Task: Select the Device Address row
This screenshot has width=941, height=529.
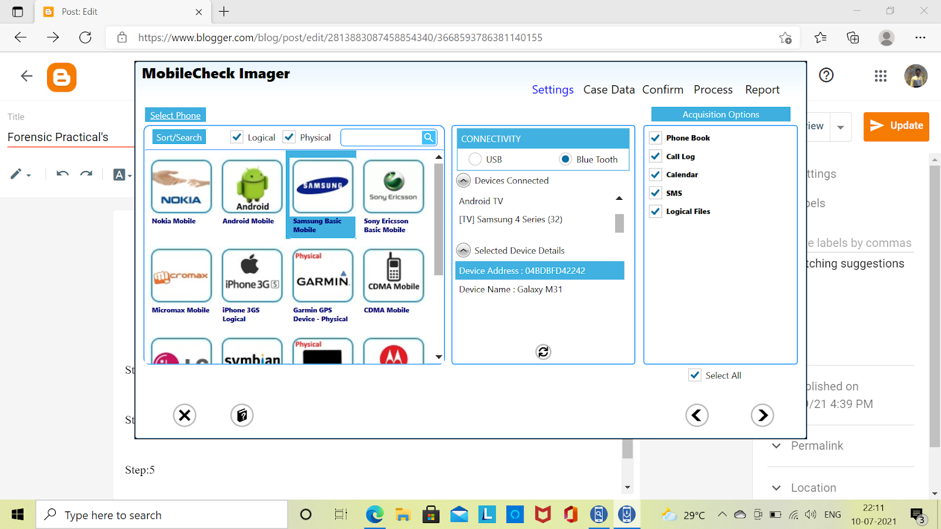Action: pyautogui.click(x=540, y=270)
